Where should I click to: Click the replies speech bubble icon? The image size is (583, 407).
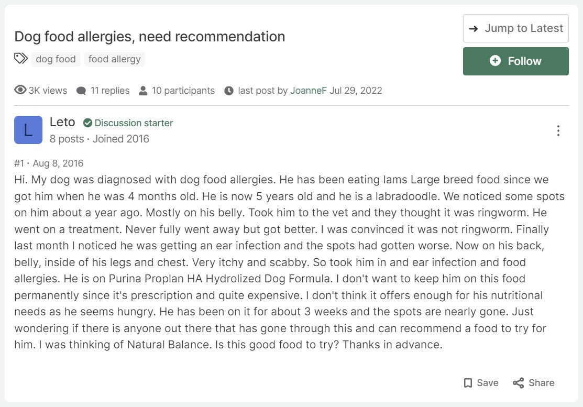click(x=81, y=91)
